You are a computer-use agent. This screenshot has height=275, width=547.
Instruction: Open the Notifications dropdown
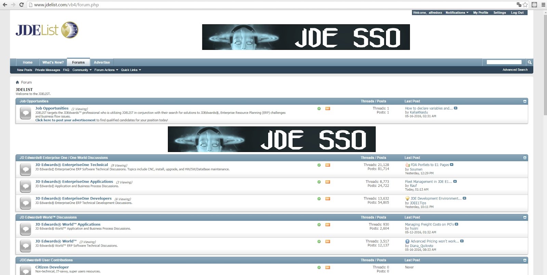point(457,13)
